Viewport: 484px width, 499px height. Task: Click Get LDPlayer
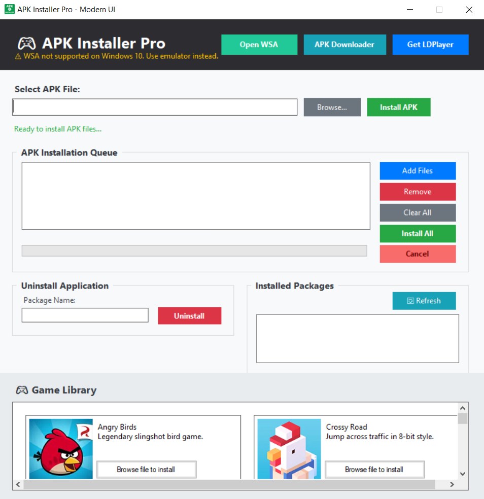430,45
